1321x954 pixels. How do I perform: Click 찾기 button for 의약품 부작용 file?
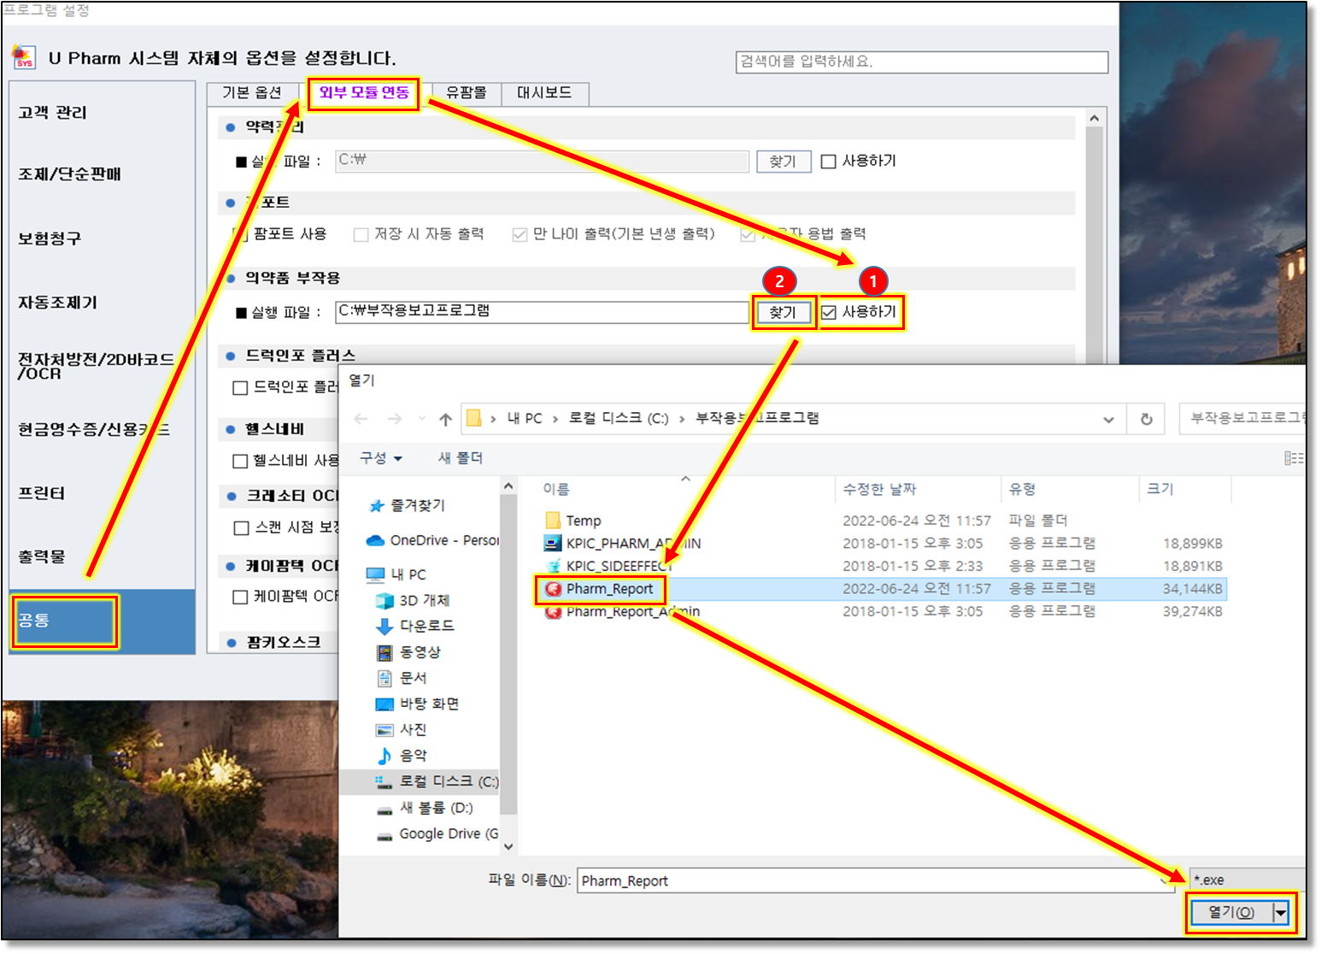pos(782,313)
